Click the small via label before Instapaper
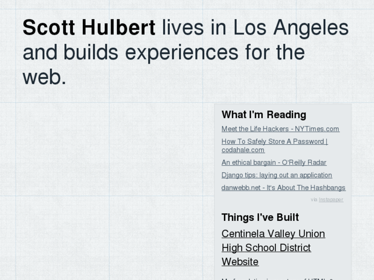This screenshot has width=374, height=280. (314, 200)
